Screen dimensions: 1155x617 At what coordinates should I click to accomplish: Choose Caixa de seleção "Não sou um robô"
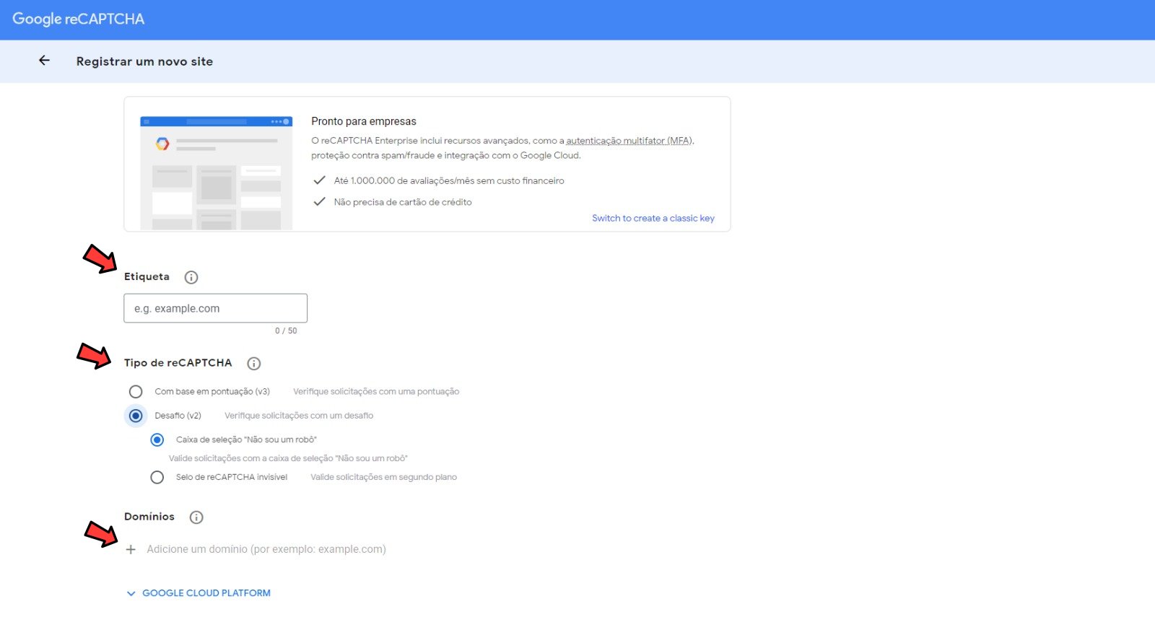coord(157,439)
